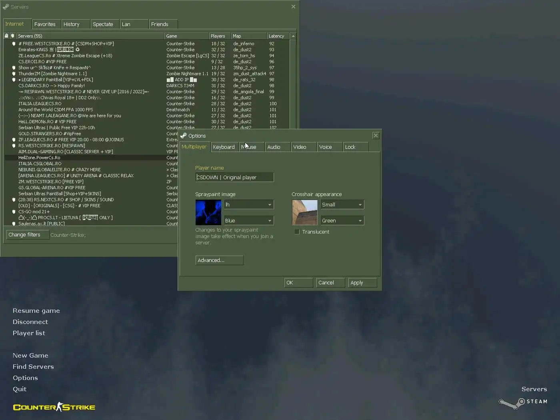This screenshot has height=420, width=560.
Task: Click the shield icon beside ZP.LEAGUECS.RO server
Action: point(14,140)
